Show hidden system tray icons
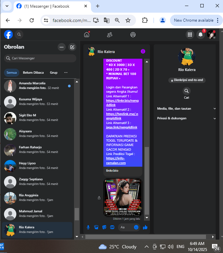The image size is (223, 253). pos(147,247)
